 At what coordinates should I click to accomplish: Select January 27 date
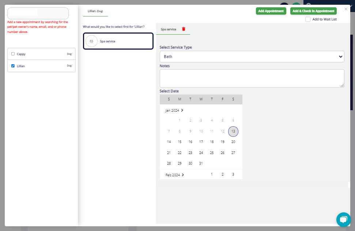233,153
